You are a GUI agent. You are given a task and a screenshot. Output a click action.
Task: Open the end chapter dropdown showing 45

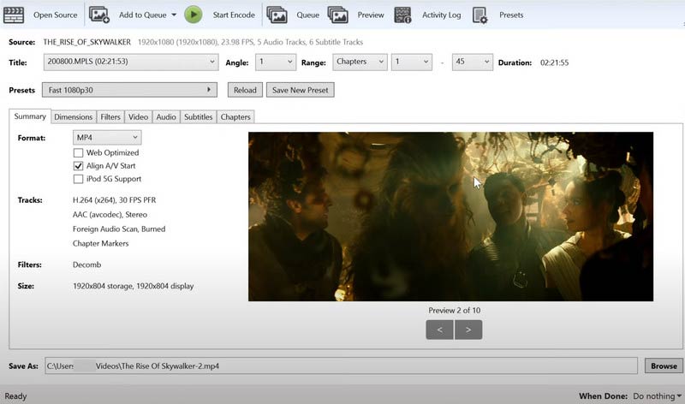(473, 62)
